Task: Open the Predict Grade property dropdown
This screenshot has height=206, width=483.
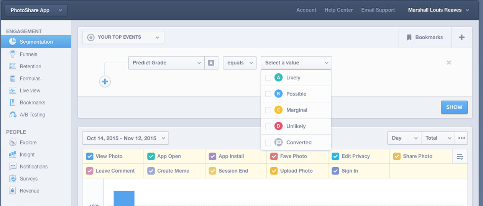Action: pos(166,63)
